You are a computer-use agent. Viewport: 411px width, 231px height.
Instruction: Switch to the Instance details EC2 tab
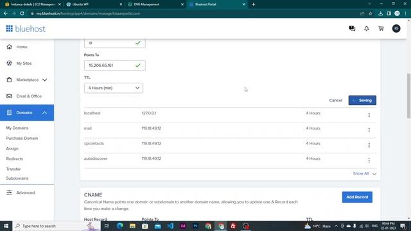(x=32, y=4)
